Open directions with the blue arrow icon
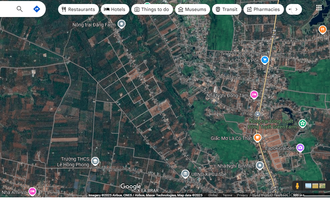 click(x=37, y=9)
